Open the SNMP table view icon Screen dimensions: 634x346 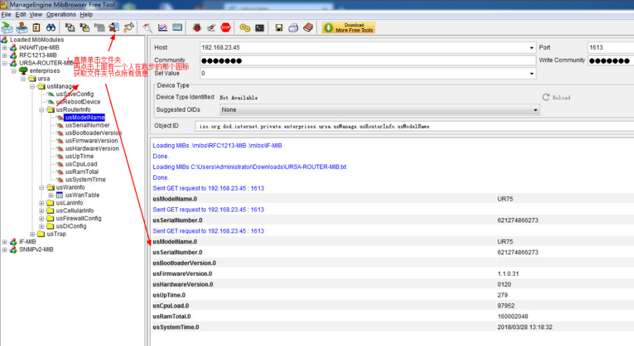point(177,28)
